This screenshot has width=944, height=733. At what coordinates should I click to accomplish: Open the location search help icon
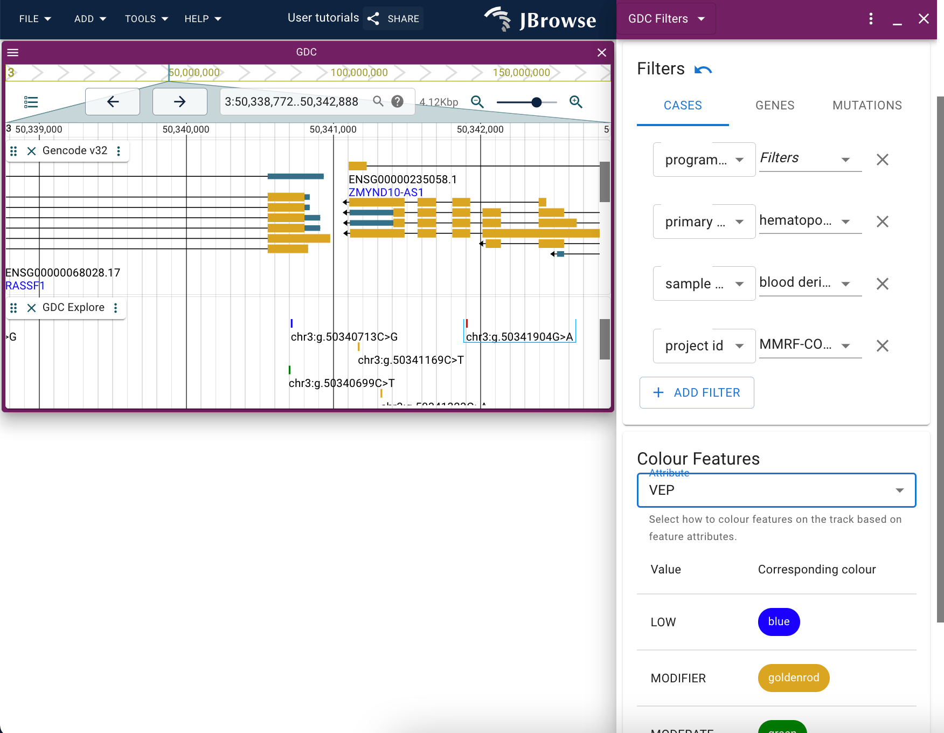(398, 101)
